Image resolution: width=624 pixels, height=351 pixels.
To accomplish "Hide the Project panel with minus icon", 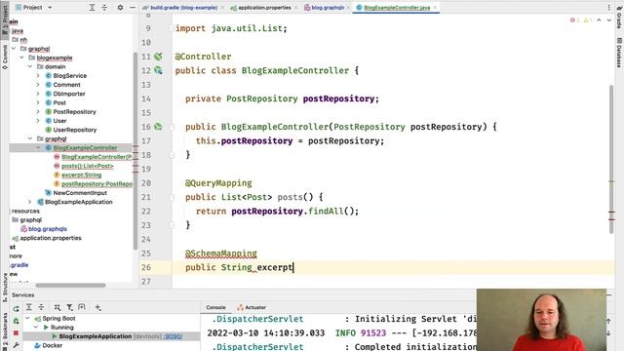I will click(133, 7).
